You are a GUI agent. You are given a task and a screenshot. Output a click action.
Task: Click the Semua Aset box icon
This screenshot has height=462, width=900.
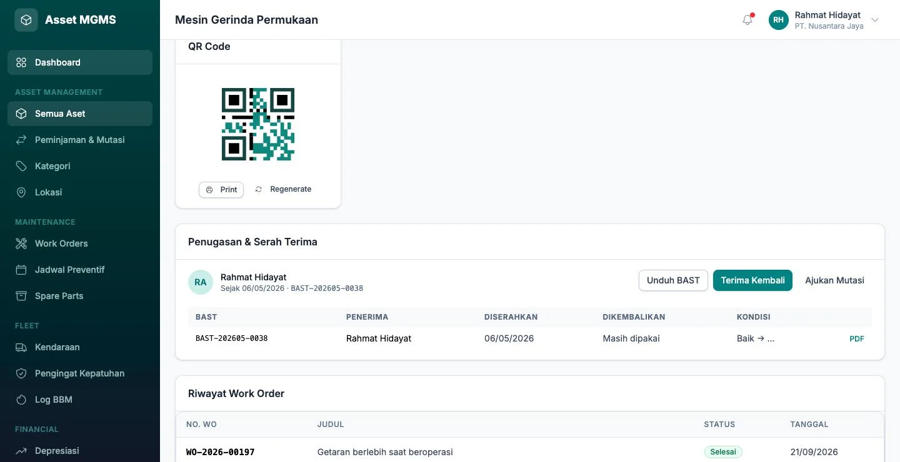pyautogui.click(x=21, y=114)
